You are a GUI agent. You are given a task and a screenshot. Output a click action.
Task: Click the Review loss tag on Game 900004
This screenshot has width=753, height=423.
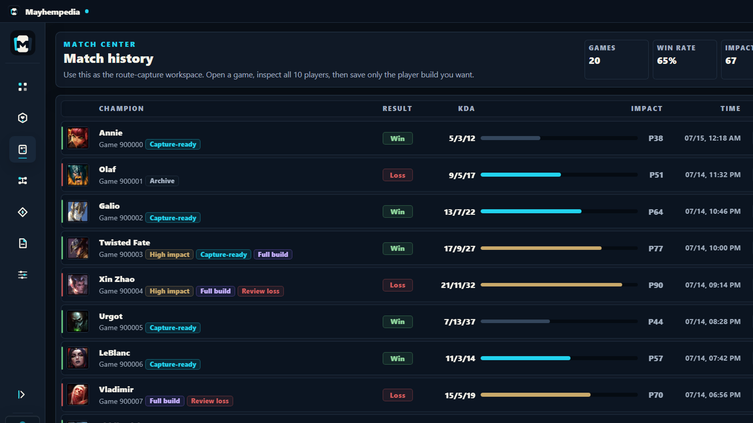tap(260, 291)
